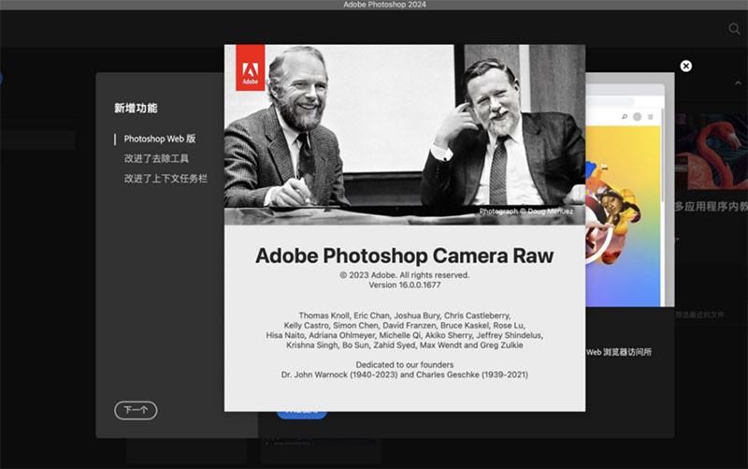This screenshot has width=748, height=469.
Task: Open 改进了去除工具 feature entry
Action: (156, 158)
